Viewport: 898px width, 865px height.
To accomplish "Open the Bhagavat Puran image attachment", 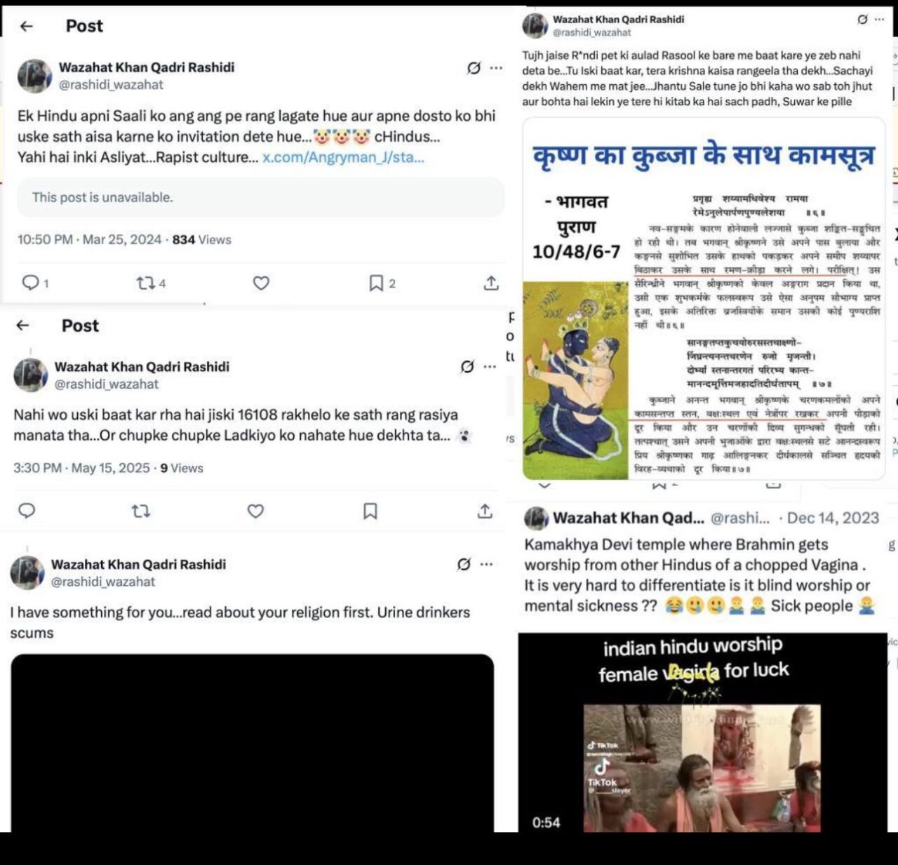I will (704, 298).
